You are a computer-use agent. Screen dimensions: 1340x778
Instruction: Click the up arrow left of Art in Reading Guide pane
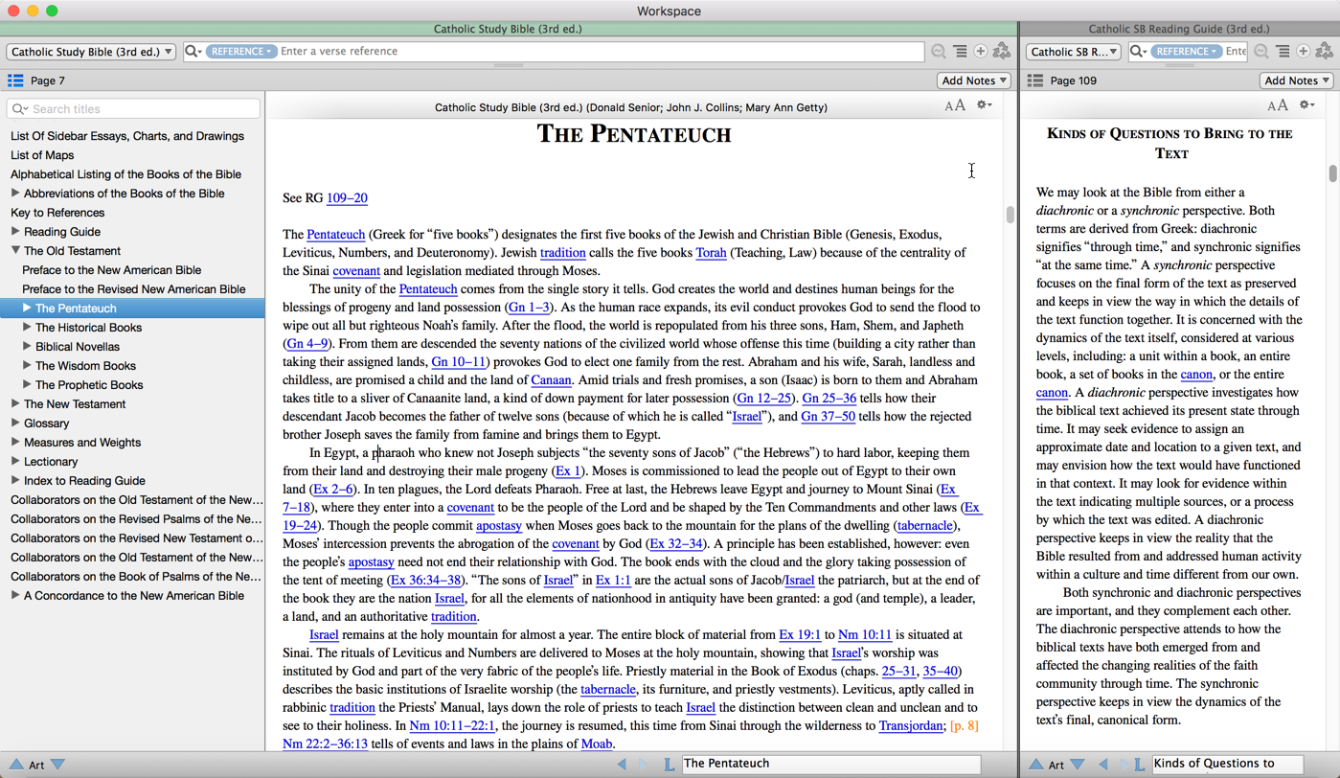coord(1036,765)
